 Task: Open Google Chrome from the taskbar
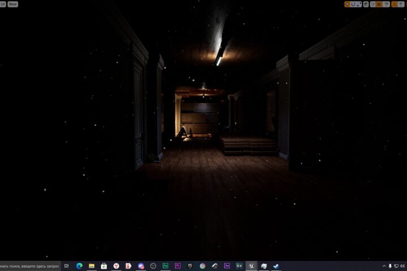tap(202, 266)
